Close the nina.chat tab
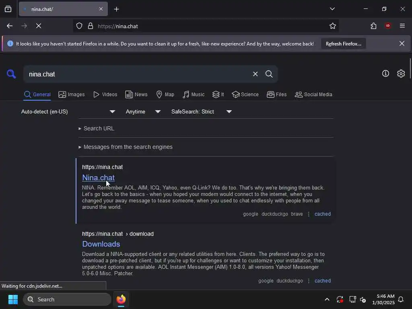Viewport: 412px width, 309px height. (101, 9)
